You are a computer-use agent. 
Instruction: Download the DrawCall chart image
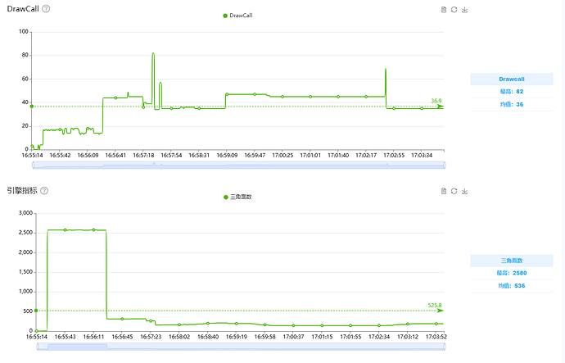(465, 10)
